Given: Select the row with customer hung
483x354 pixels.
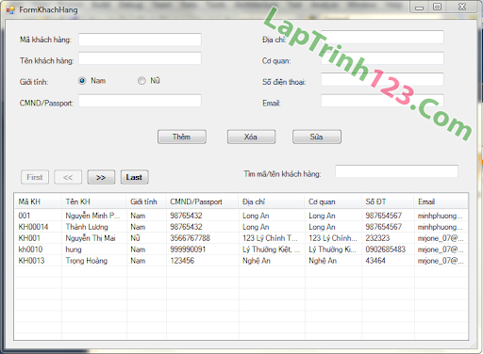Looking at the screenshot, I should pyautogui.click(x=241, y=249).
